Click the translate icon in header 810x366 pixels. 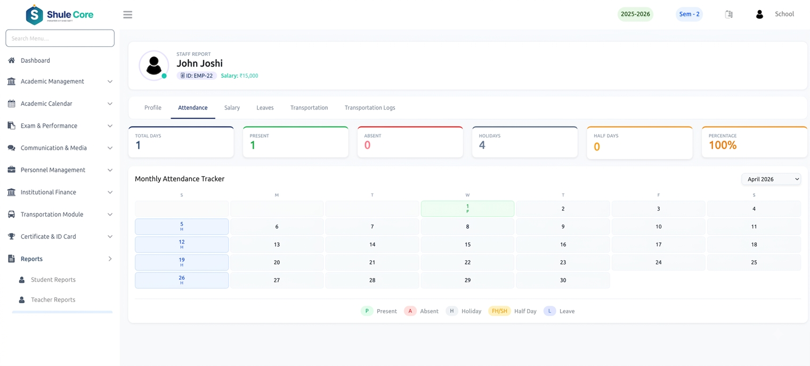click(x=729, y=14)
